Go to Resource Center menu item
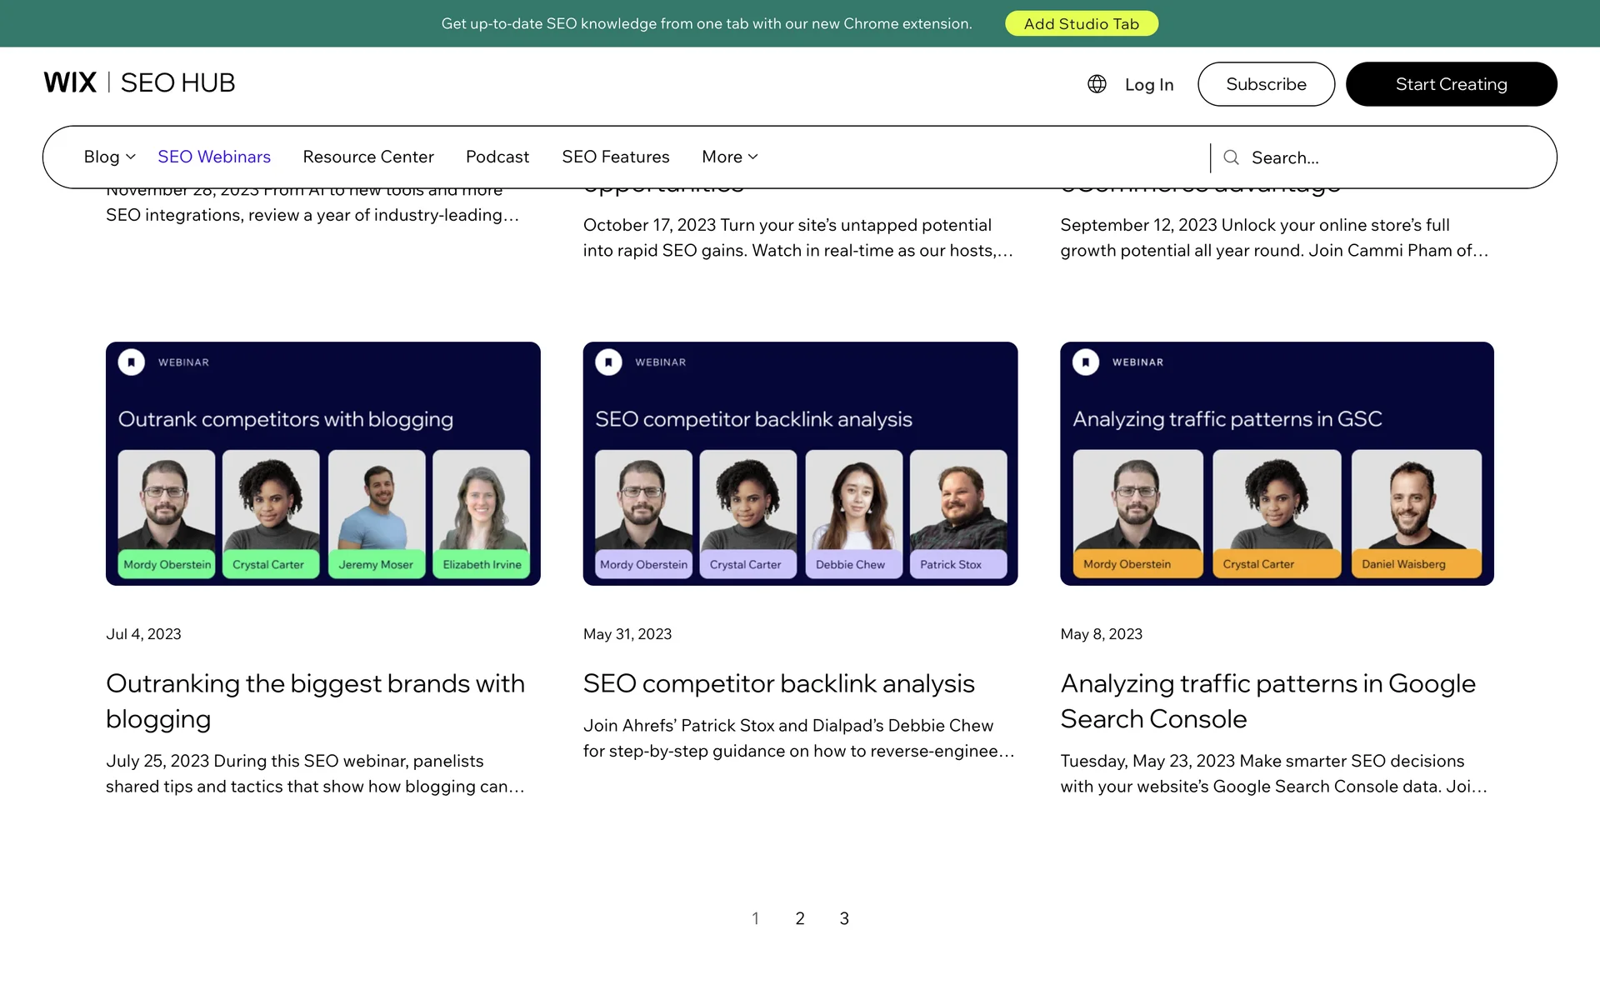The image size is (1600, 1000). 368,157
